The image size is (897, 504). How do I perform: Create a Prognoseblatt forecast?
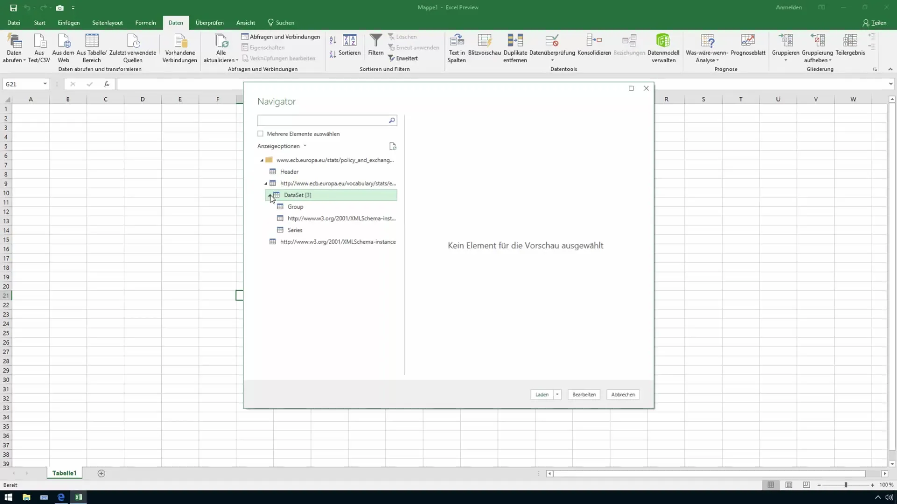click(748, 45)
